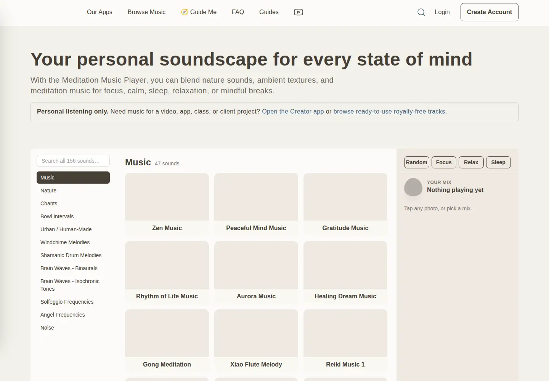Play the Rhythm of Life Music card
This screenshot has height=381, width=549.
[167, 272]
